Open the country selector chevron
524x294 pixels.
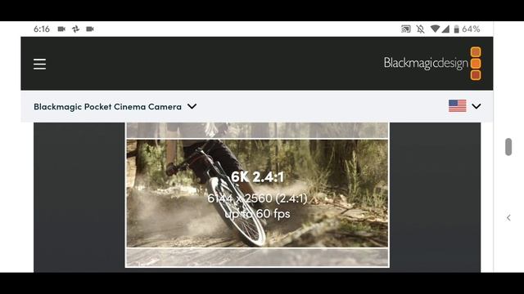pyautogui.click(x=477, y=106)
